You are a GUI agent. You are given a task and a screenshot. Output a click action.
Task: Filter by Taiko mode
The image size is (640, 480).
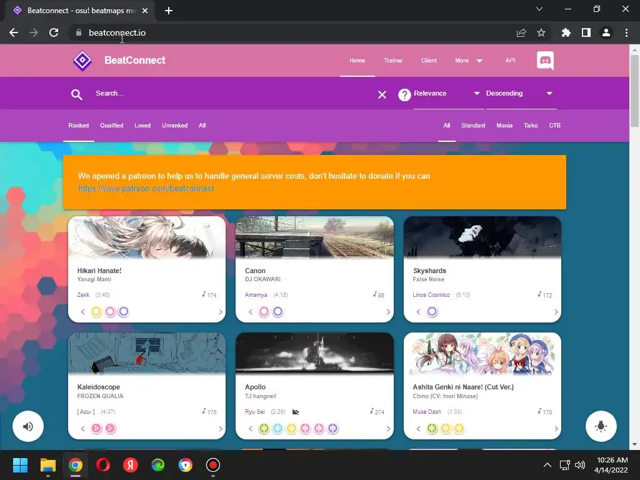531,125
